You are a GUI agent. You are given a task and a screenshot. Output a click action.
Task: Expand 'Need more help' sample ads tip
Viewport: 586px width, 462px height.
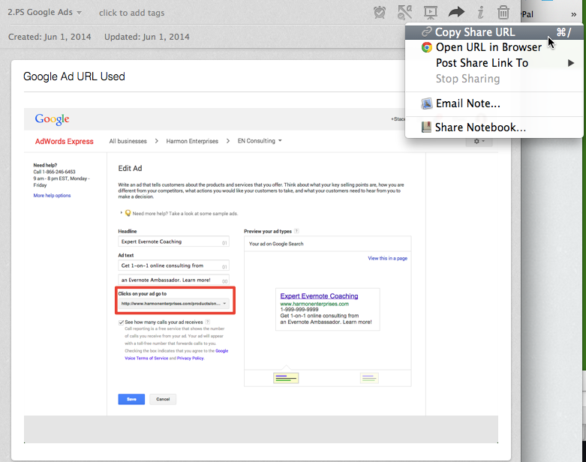pos(179,213)
